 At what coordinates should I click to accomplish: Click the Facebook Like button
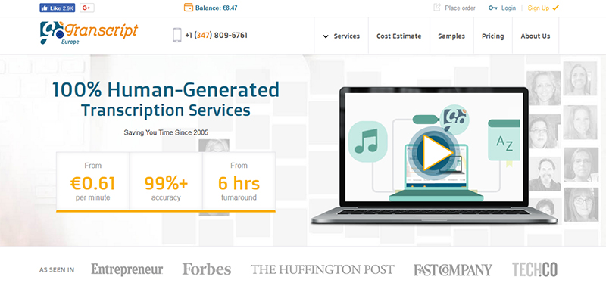[x=58, y=8]
